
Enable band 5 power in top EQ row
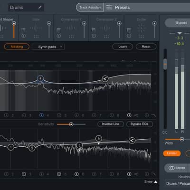tap(59, 115)
